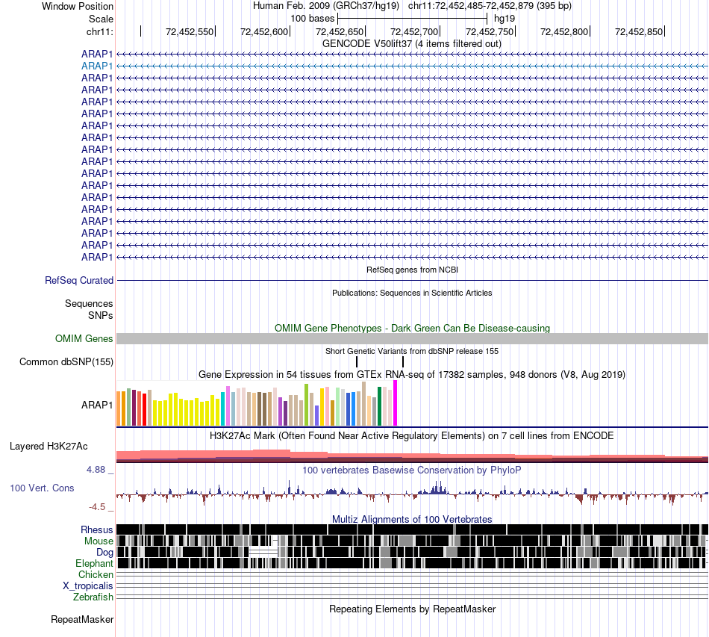
Task: Click the 4.88 PhyloP upper value
Action: (x=96, y=470)
